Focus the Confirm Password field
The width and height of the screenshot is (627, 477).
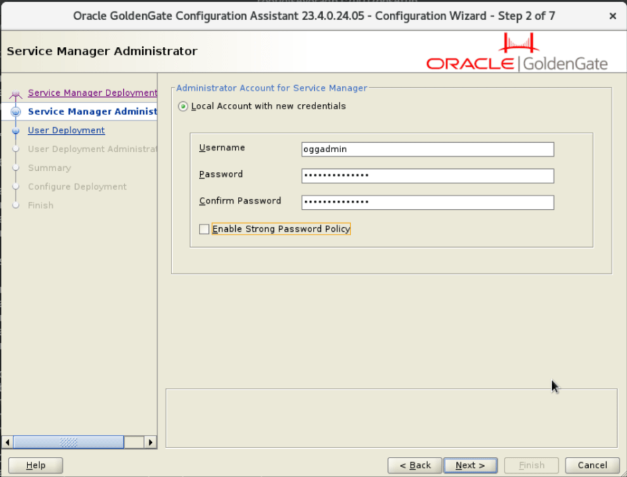point(427,202)
